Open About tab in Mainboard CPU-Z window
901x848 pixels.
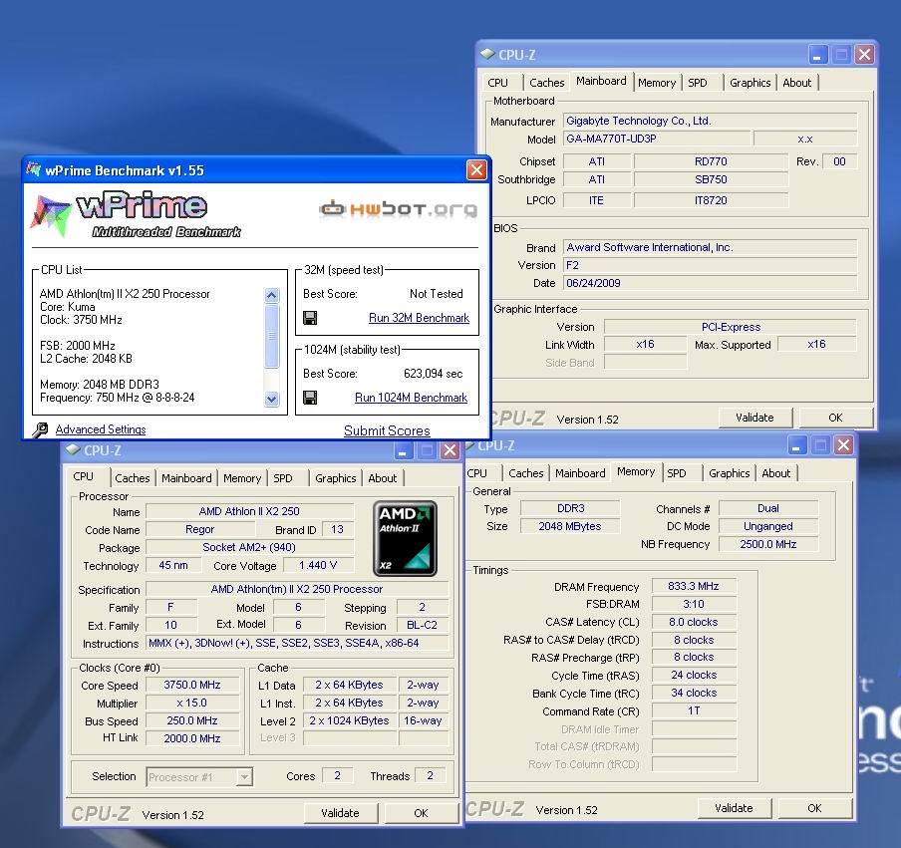[x=797, y=83]
